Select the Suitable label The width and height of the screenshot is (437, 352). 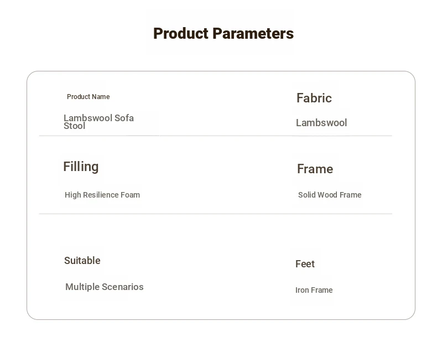tap(82, 261)
